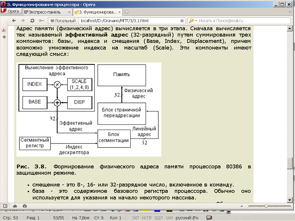The image size is (295, 221).
Task: Minimize the Opera window
Action: [x=276, y=4]
